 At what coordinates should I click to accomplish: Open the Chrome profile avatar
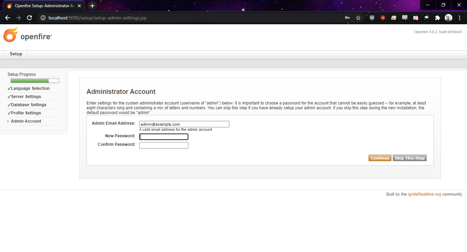[449, 18]
